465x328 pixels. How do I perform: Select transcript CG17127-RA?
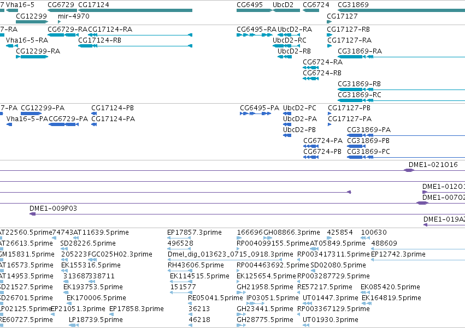click(x=349, y=40)
